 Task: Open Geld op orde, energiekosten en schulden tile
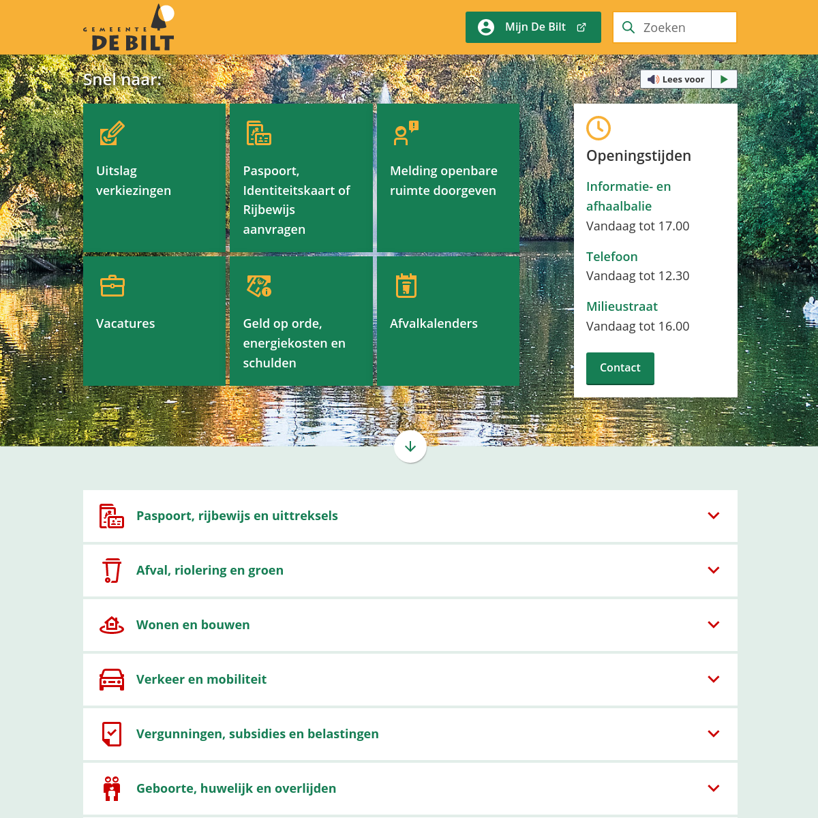point(301,321)
